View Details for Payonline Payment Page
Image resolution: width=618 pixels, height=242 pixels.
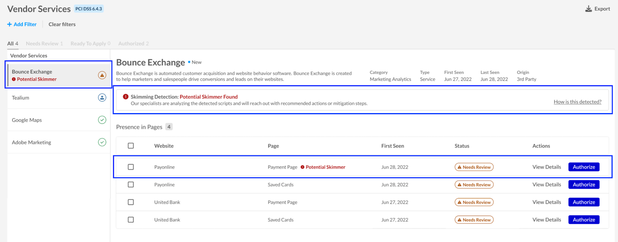(547, 167)
